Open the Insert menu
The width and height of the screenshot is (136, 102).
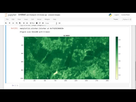pos(26,19)
